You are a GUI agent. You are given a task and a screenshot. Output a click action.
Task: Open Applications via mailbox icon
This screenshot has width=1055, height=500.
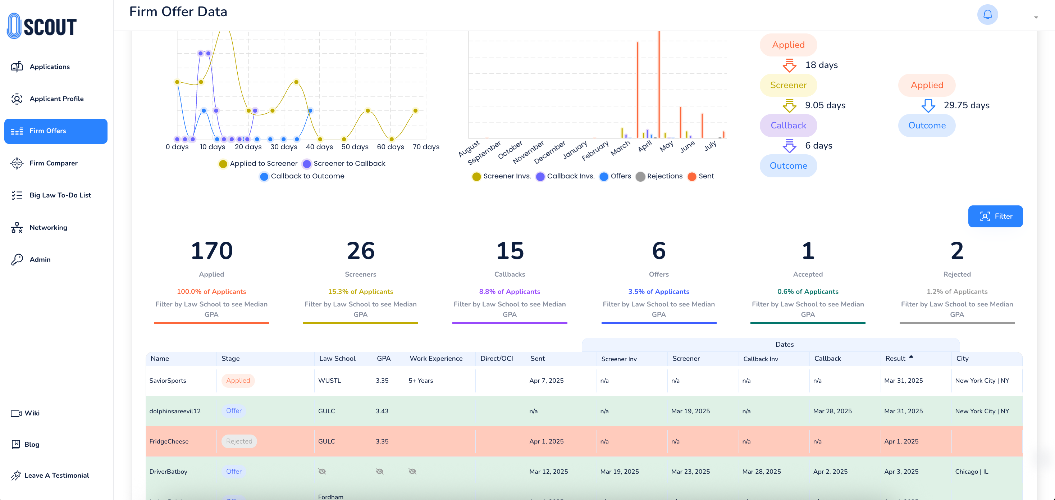[x=17, y=67]
